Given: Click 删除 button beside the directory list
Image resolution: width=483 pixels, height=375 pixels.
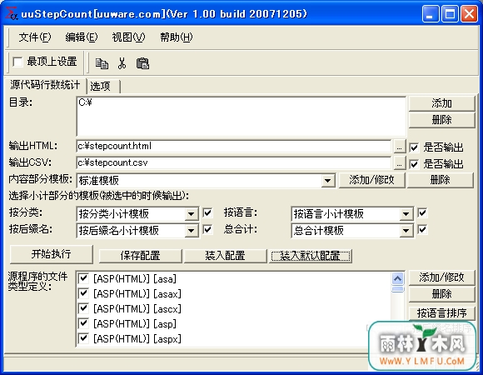Looking at the screenshot, I should [441, 120].
